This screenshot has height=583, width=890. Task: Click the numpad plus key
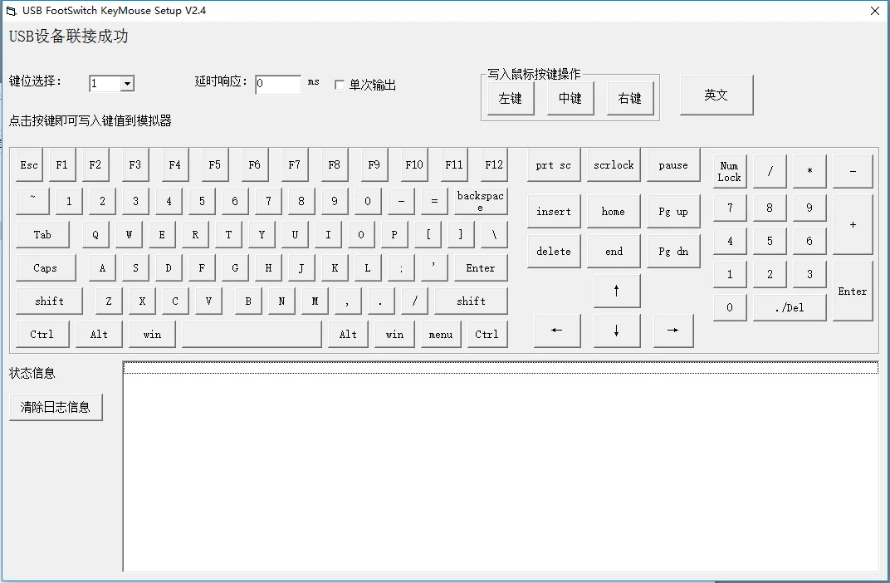(x=853, y=224)
